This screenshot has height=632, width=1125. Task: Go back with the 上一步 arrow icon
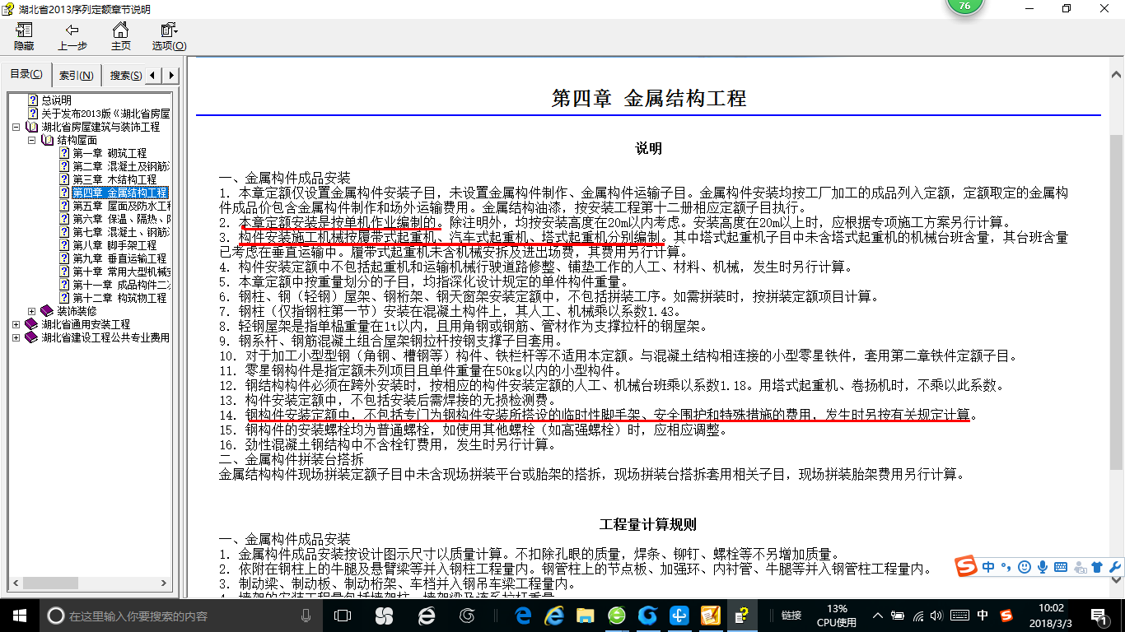click(x=72, y=37)
